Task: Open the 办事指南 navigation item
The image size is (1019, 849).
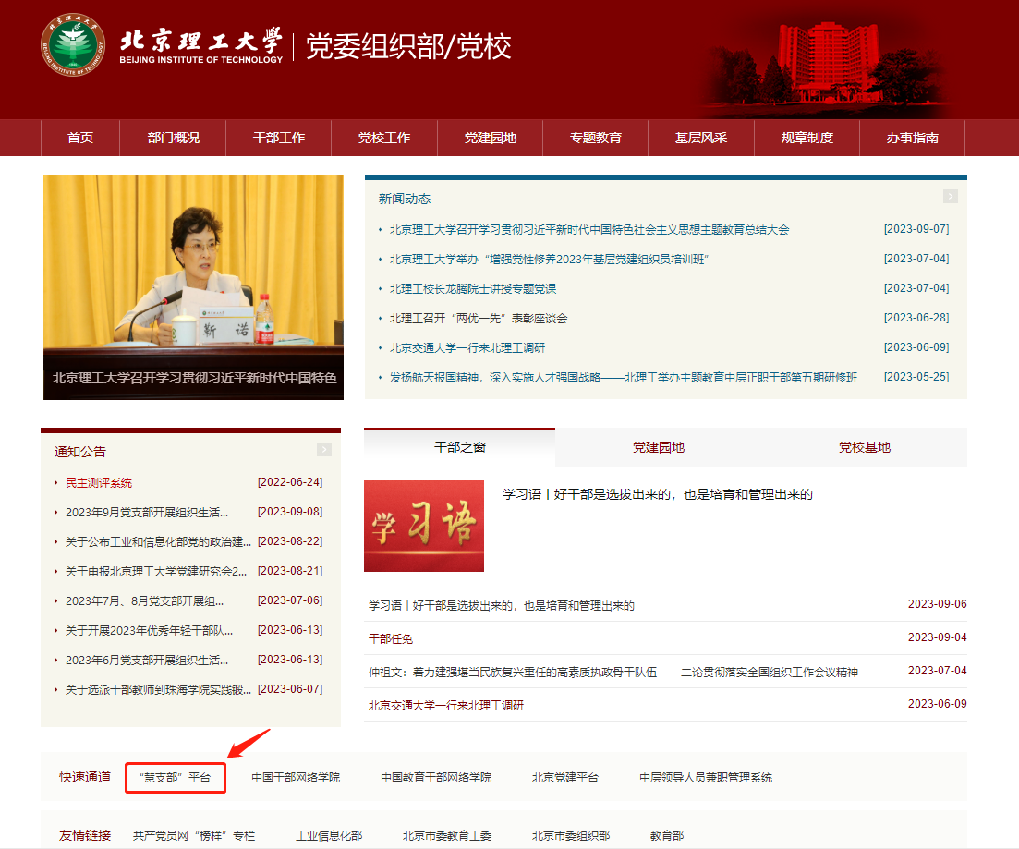Action: (912, 139)
